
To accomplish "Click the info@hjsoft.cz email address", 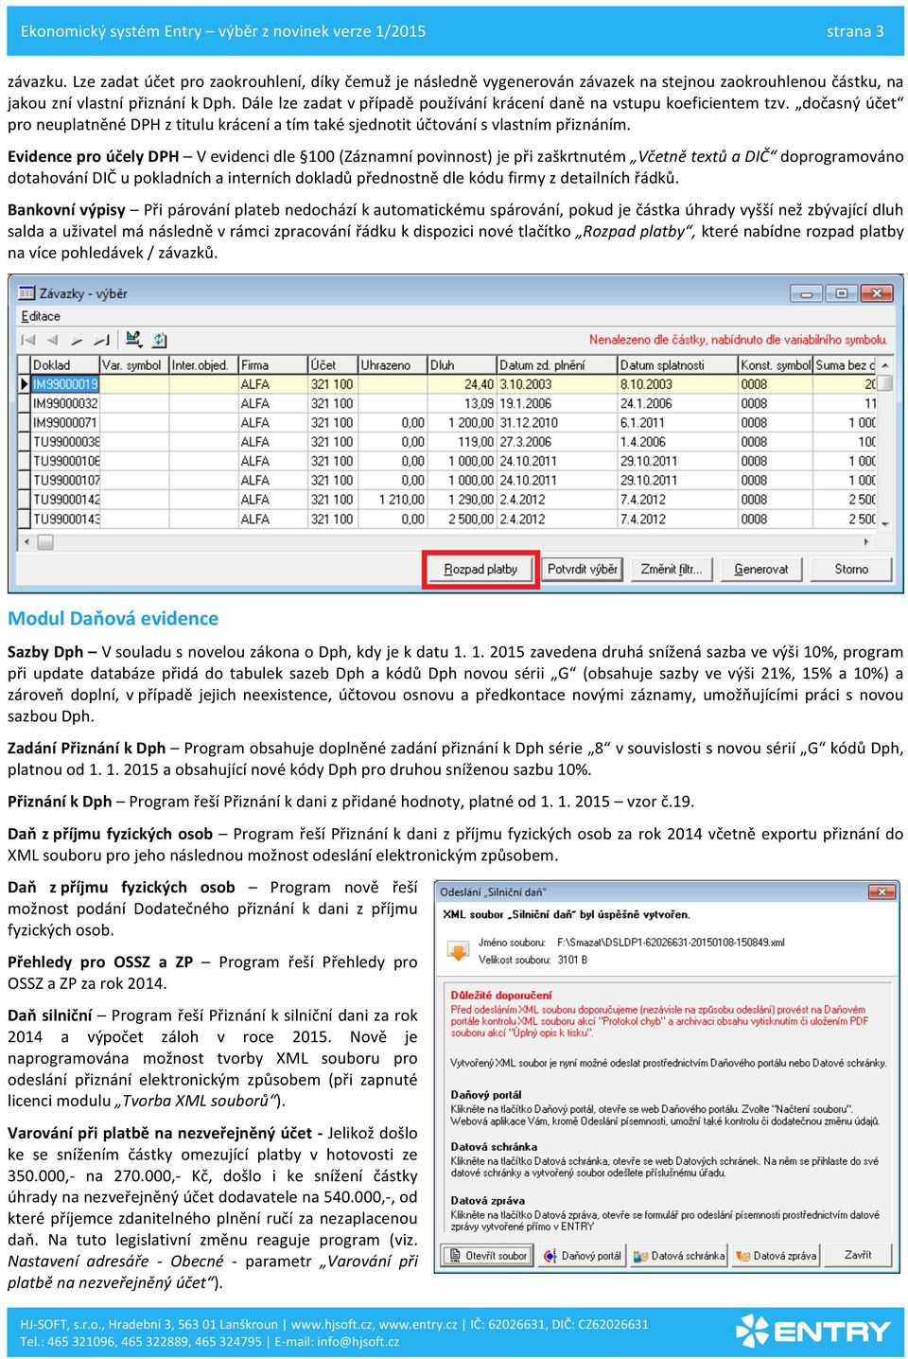I will [358, 1341].
